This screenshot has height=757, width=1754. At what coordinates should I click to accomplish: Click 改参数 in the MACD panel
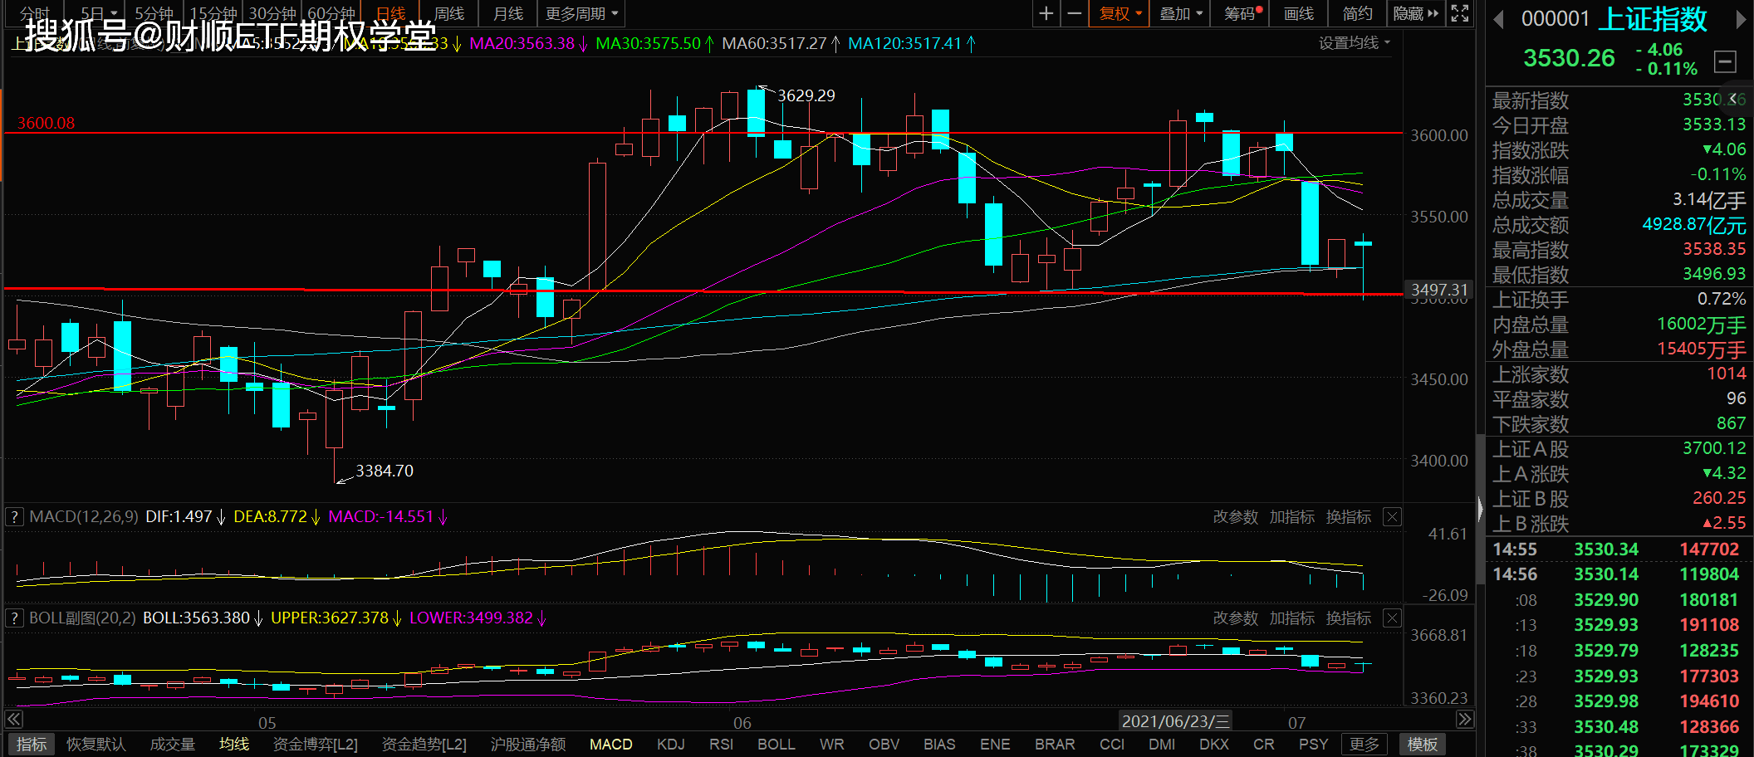pyautogui.click(x=1235, y=517)
